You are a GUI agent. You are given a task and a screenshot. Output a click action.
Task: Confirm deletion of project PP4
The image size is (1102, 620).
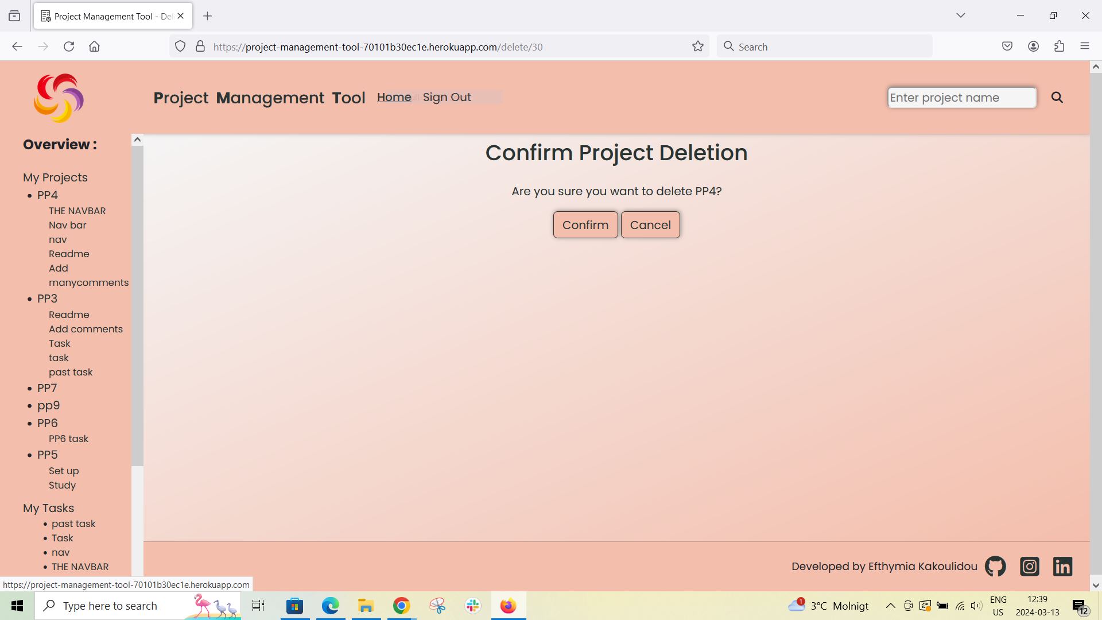coord(585,224)
